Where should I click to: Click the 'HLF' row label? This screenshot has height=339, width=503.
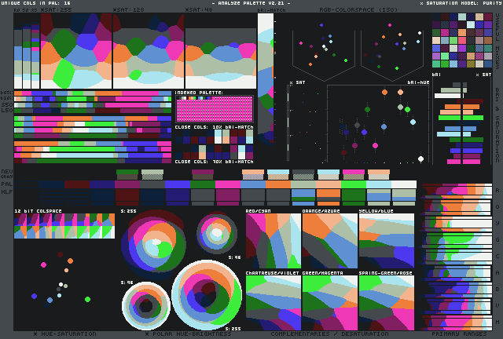(x=7, y=192)
